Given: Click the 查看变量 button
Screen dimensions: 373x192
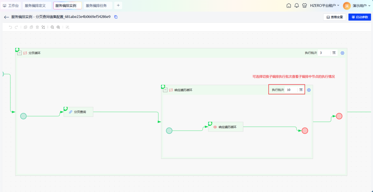Looking at the screenshot, I should 334,17.
